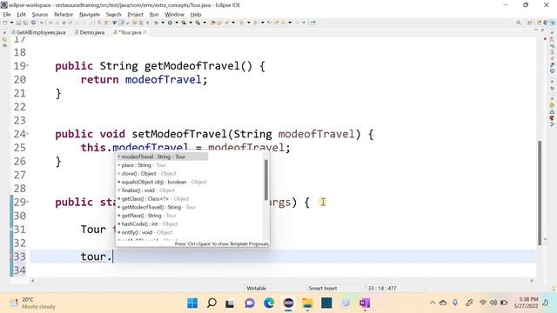Open the Windows Start menu
Screen dimensions: 557x313
192,303
